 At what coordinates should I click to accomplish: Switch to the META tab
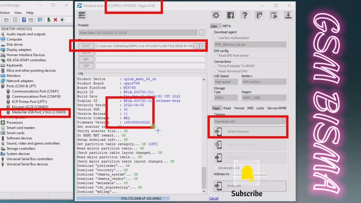click(x=227, y=26)
